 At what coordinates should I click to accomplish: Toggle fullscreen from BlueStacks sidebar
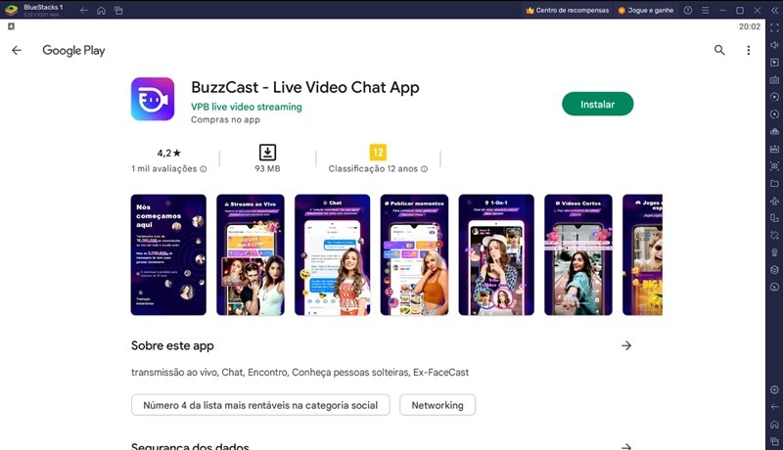[x=774, y=28]
